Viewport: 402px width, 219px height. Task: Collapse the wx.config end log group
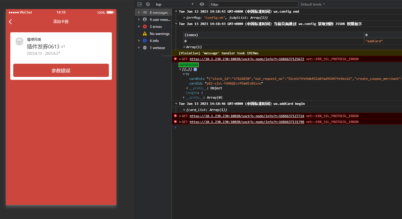(176, 12)
